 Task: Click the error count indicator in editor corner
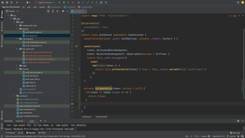tap(230, 16)
